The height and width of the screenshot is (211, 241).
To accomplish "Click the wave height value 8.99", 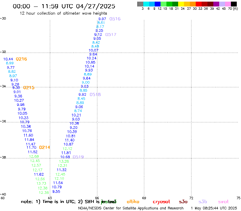I will tap(10, 63).
